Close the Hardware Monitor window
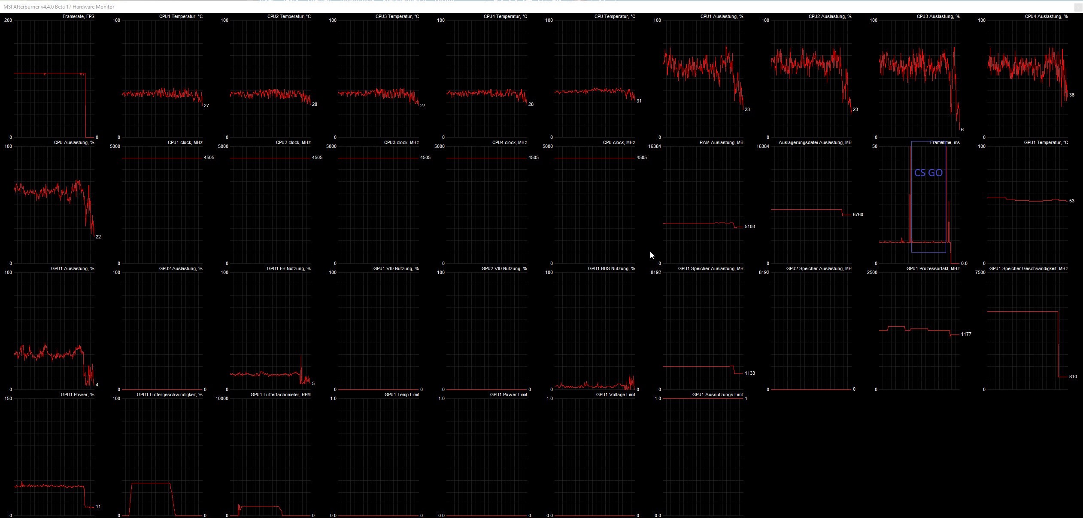The height and width of the screenshot is (518, 1083). [1078, 7]
